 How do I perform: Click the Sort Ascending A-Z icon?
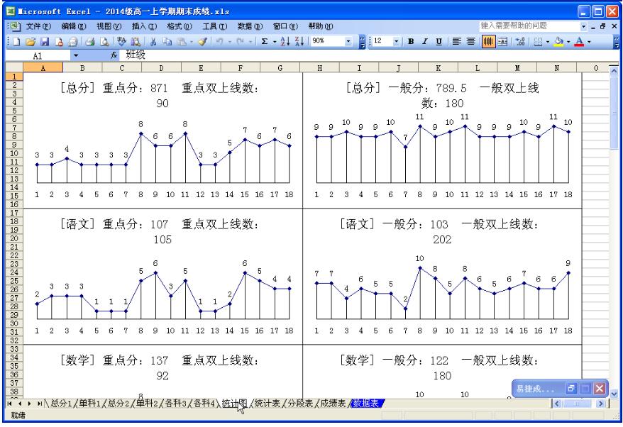pyautogui.click(x=285, y=41)
